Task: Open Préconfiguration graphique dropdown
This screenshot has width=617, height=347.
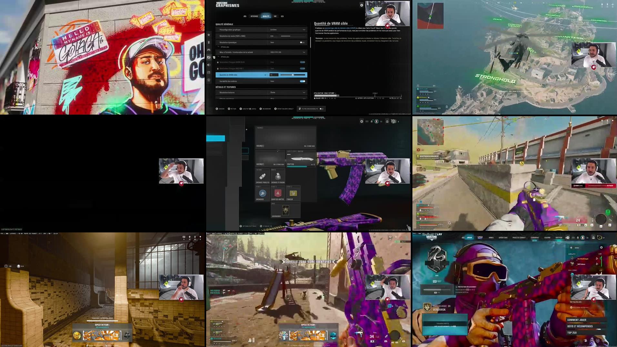Action: pyautogui.click(x=261, y=30)
